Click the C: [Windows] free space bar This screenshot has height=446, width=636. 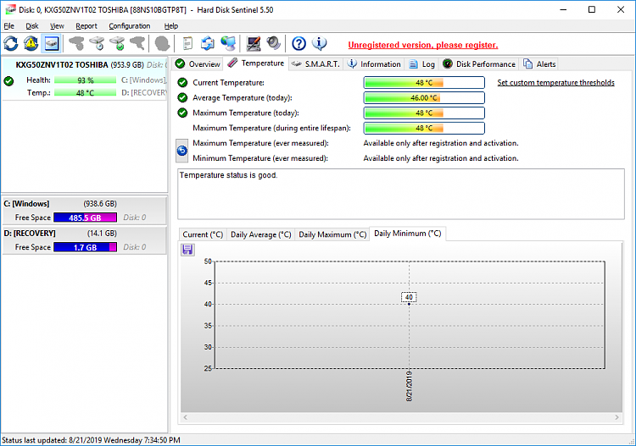click(85, 217)
